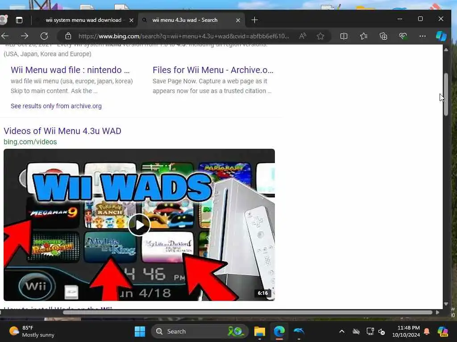Play the Wii WADS video
This screenshot has width=457, height=342.
click(139, 225)
